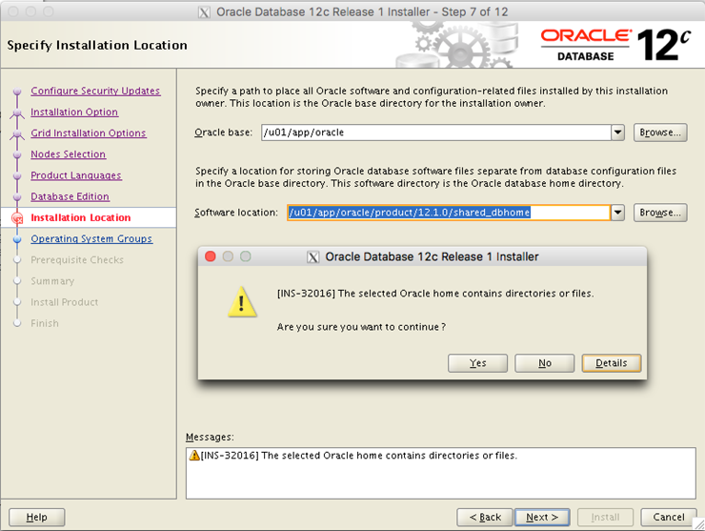Click the Oracle base path field

436,133
